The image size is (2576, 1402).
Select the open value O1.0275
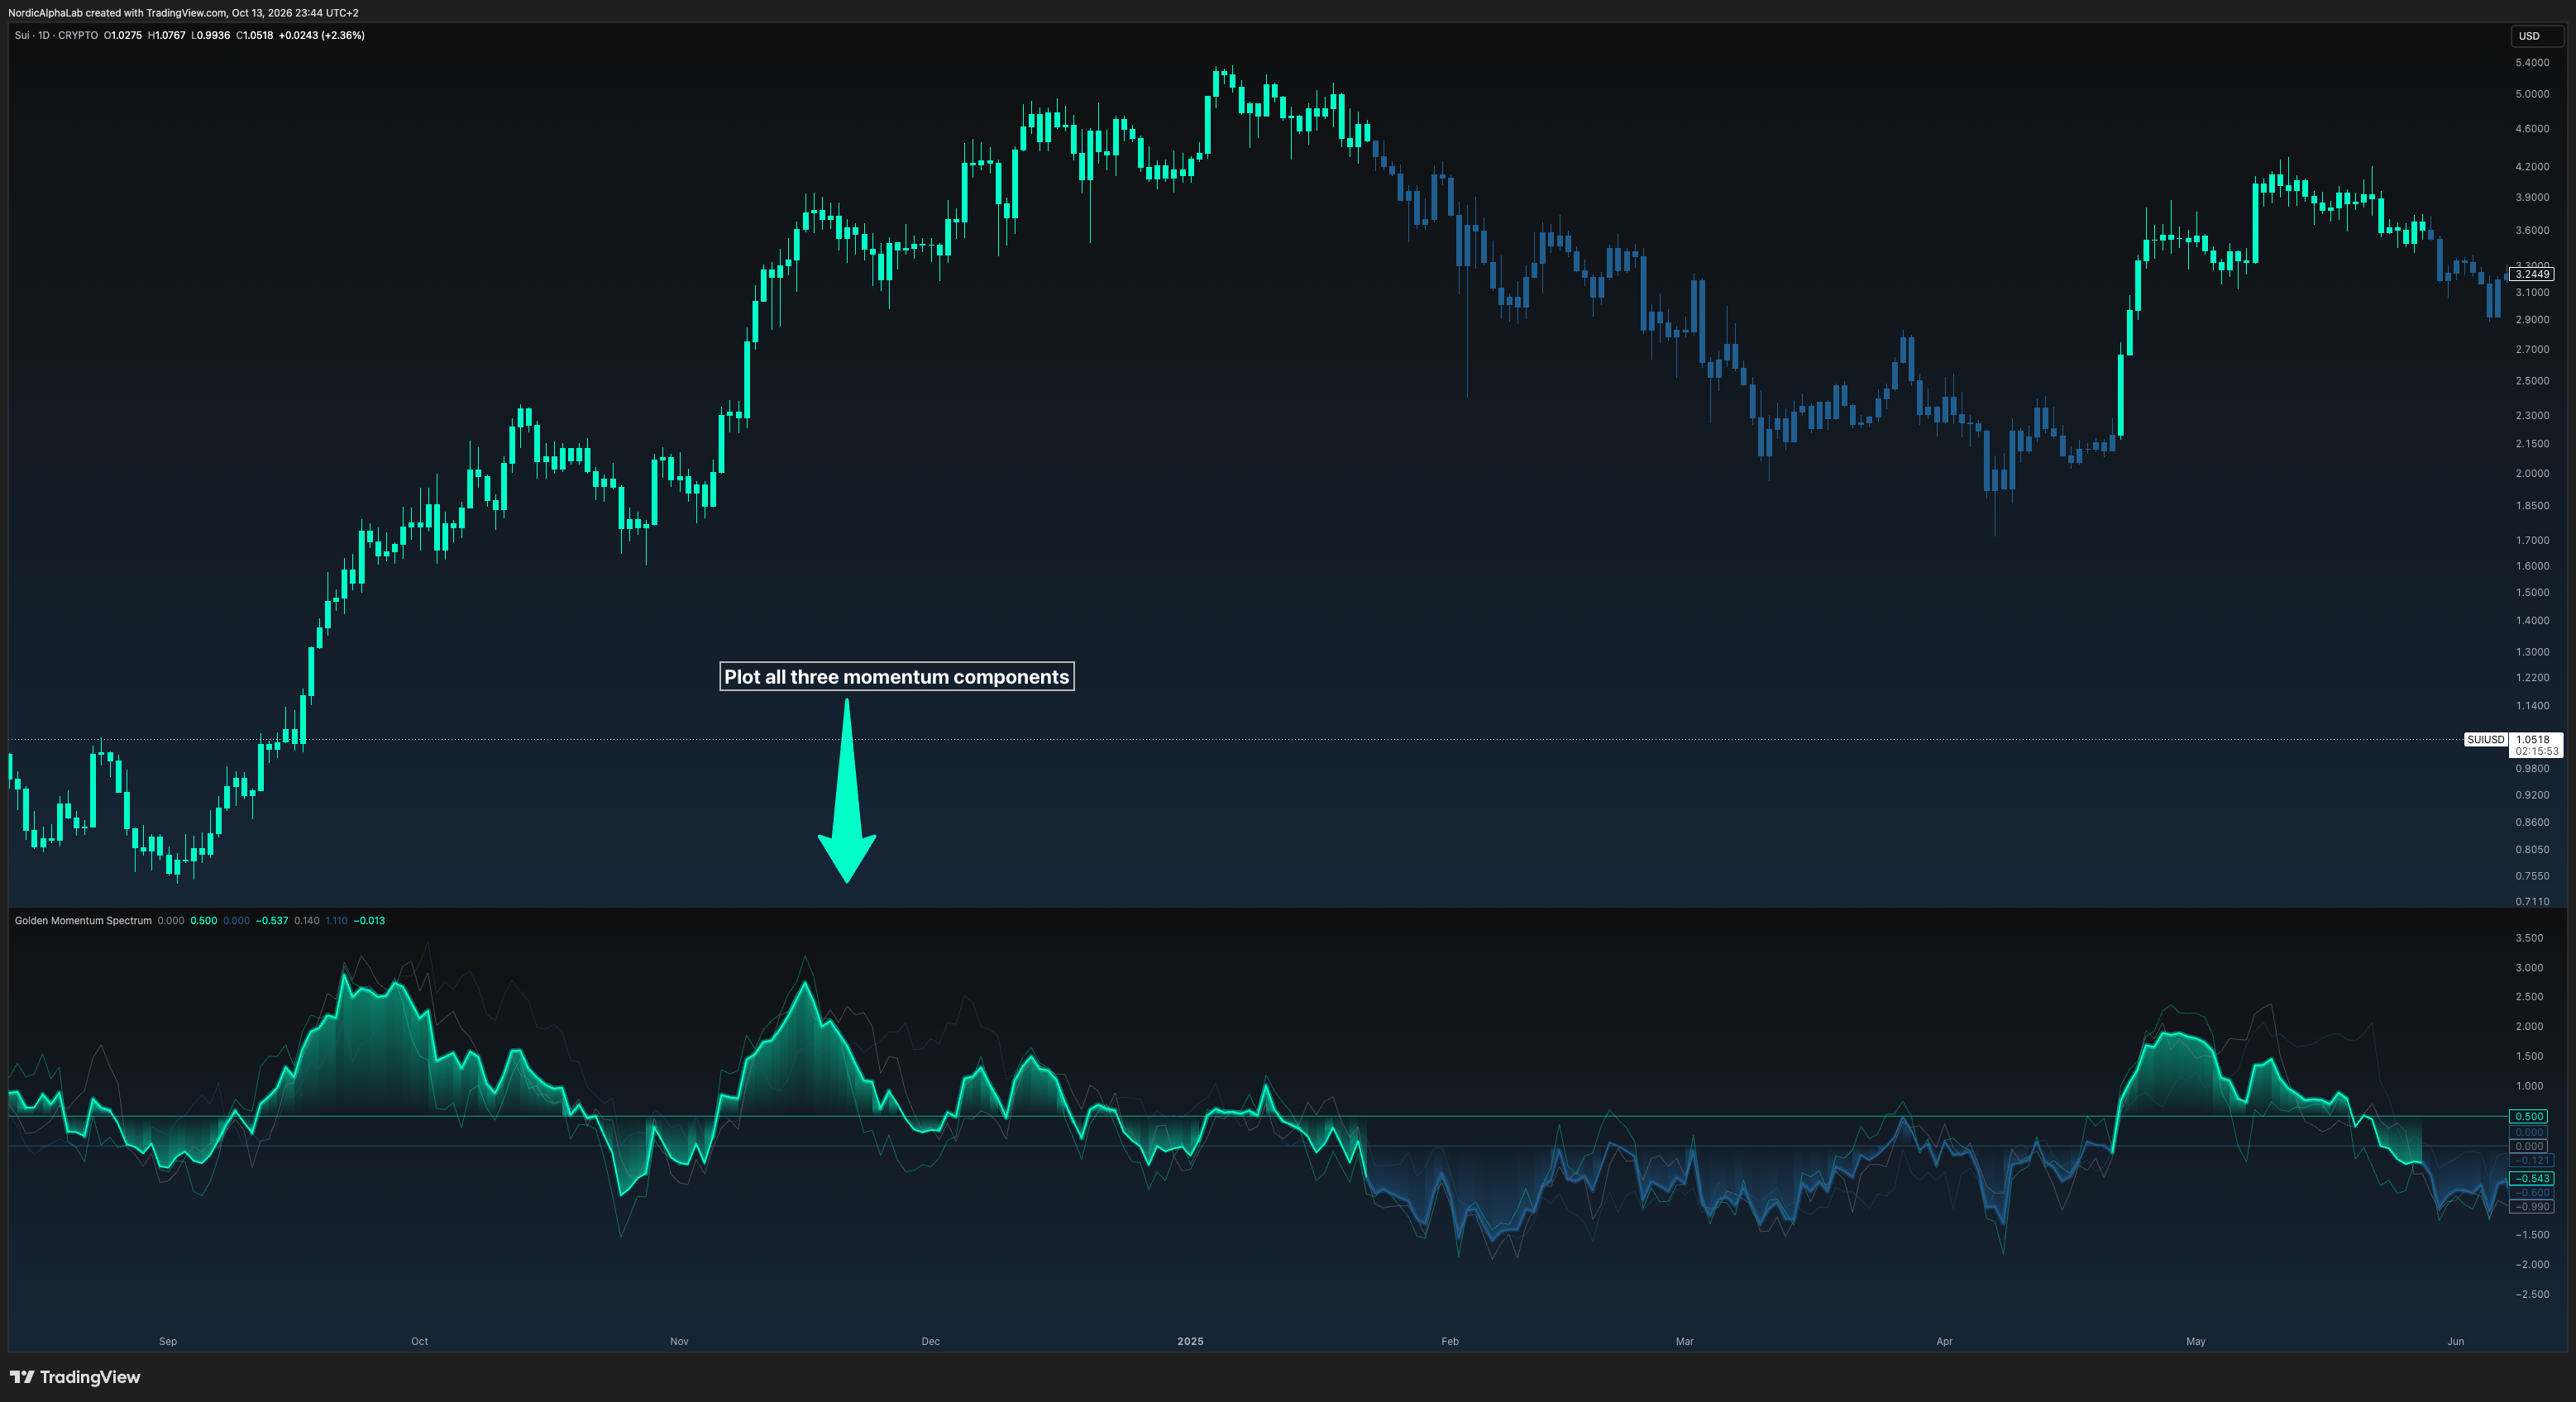[123, 35]
